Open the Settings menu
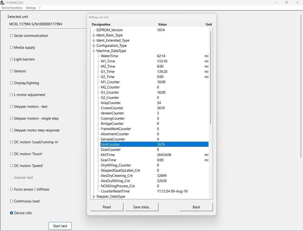The image size is (303, 231). [x=31, y=8]
